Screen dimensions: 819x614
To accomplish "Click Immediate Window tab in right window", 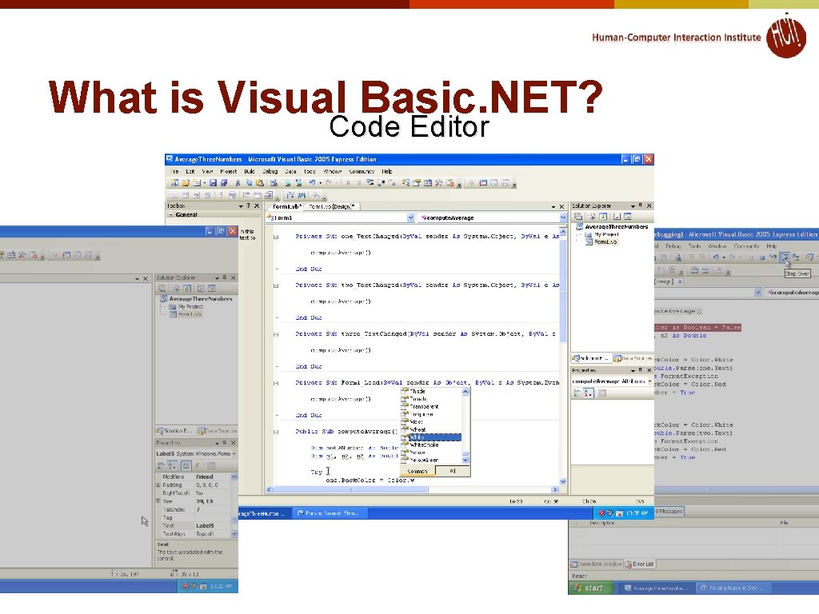I will (596, 564).
